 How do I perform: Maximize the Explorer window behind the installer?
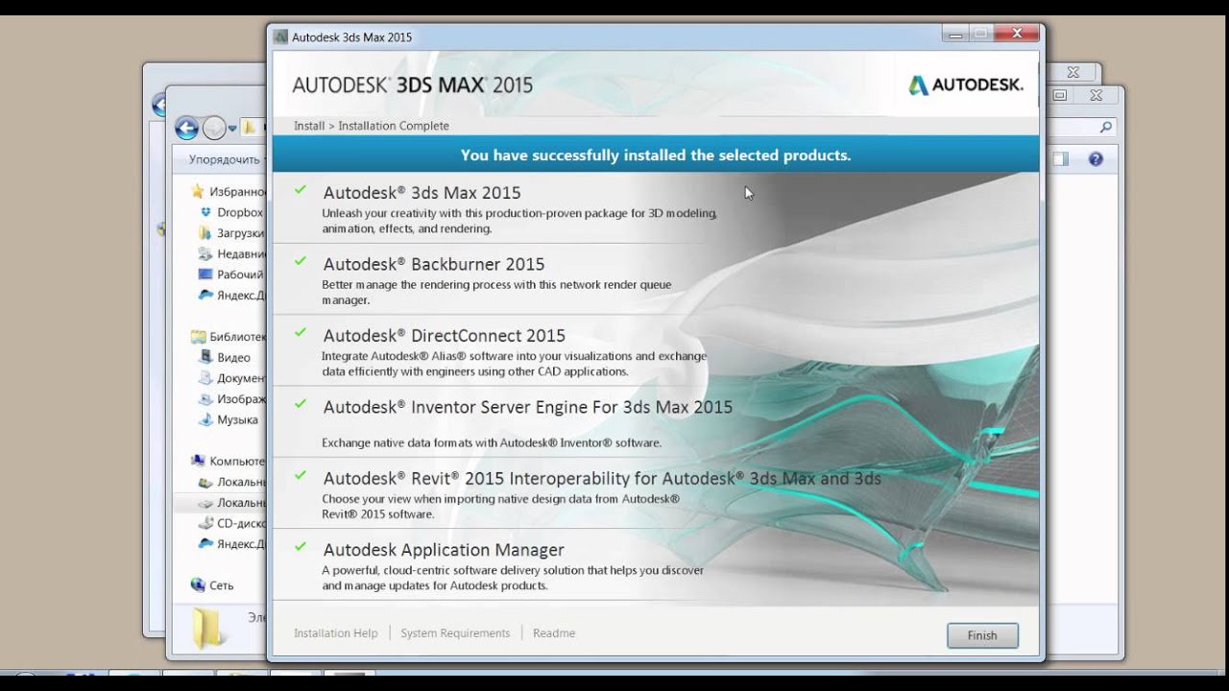click(x=1060, y=95)
